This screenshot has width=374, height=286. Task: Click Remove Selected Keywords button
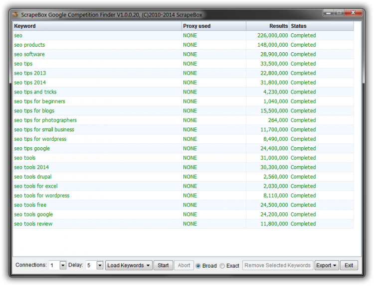(x=277, y=265)
